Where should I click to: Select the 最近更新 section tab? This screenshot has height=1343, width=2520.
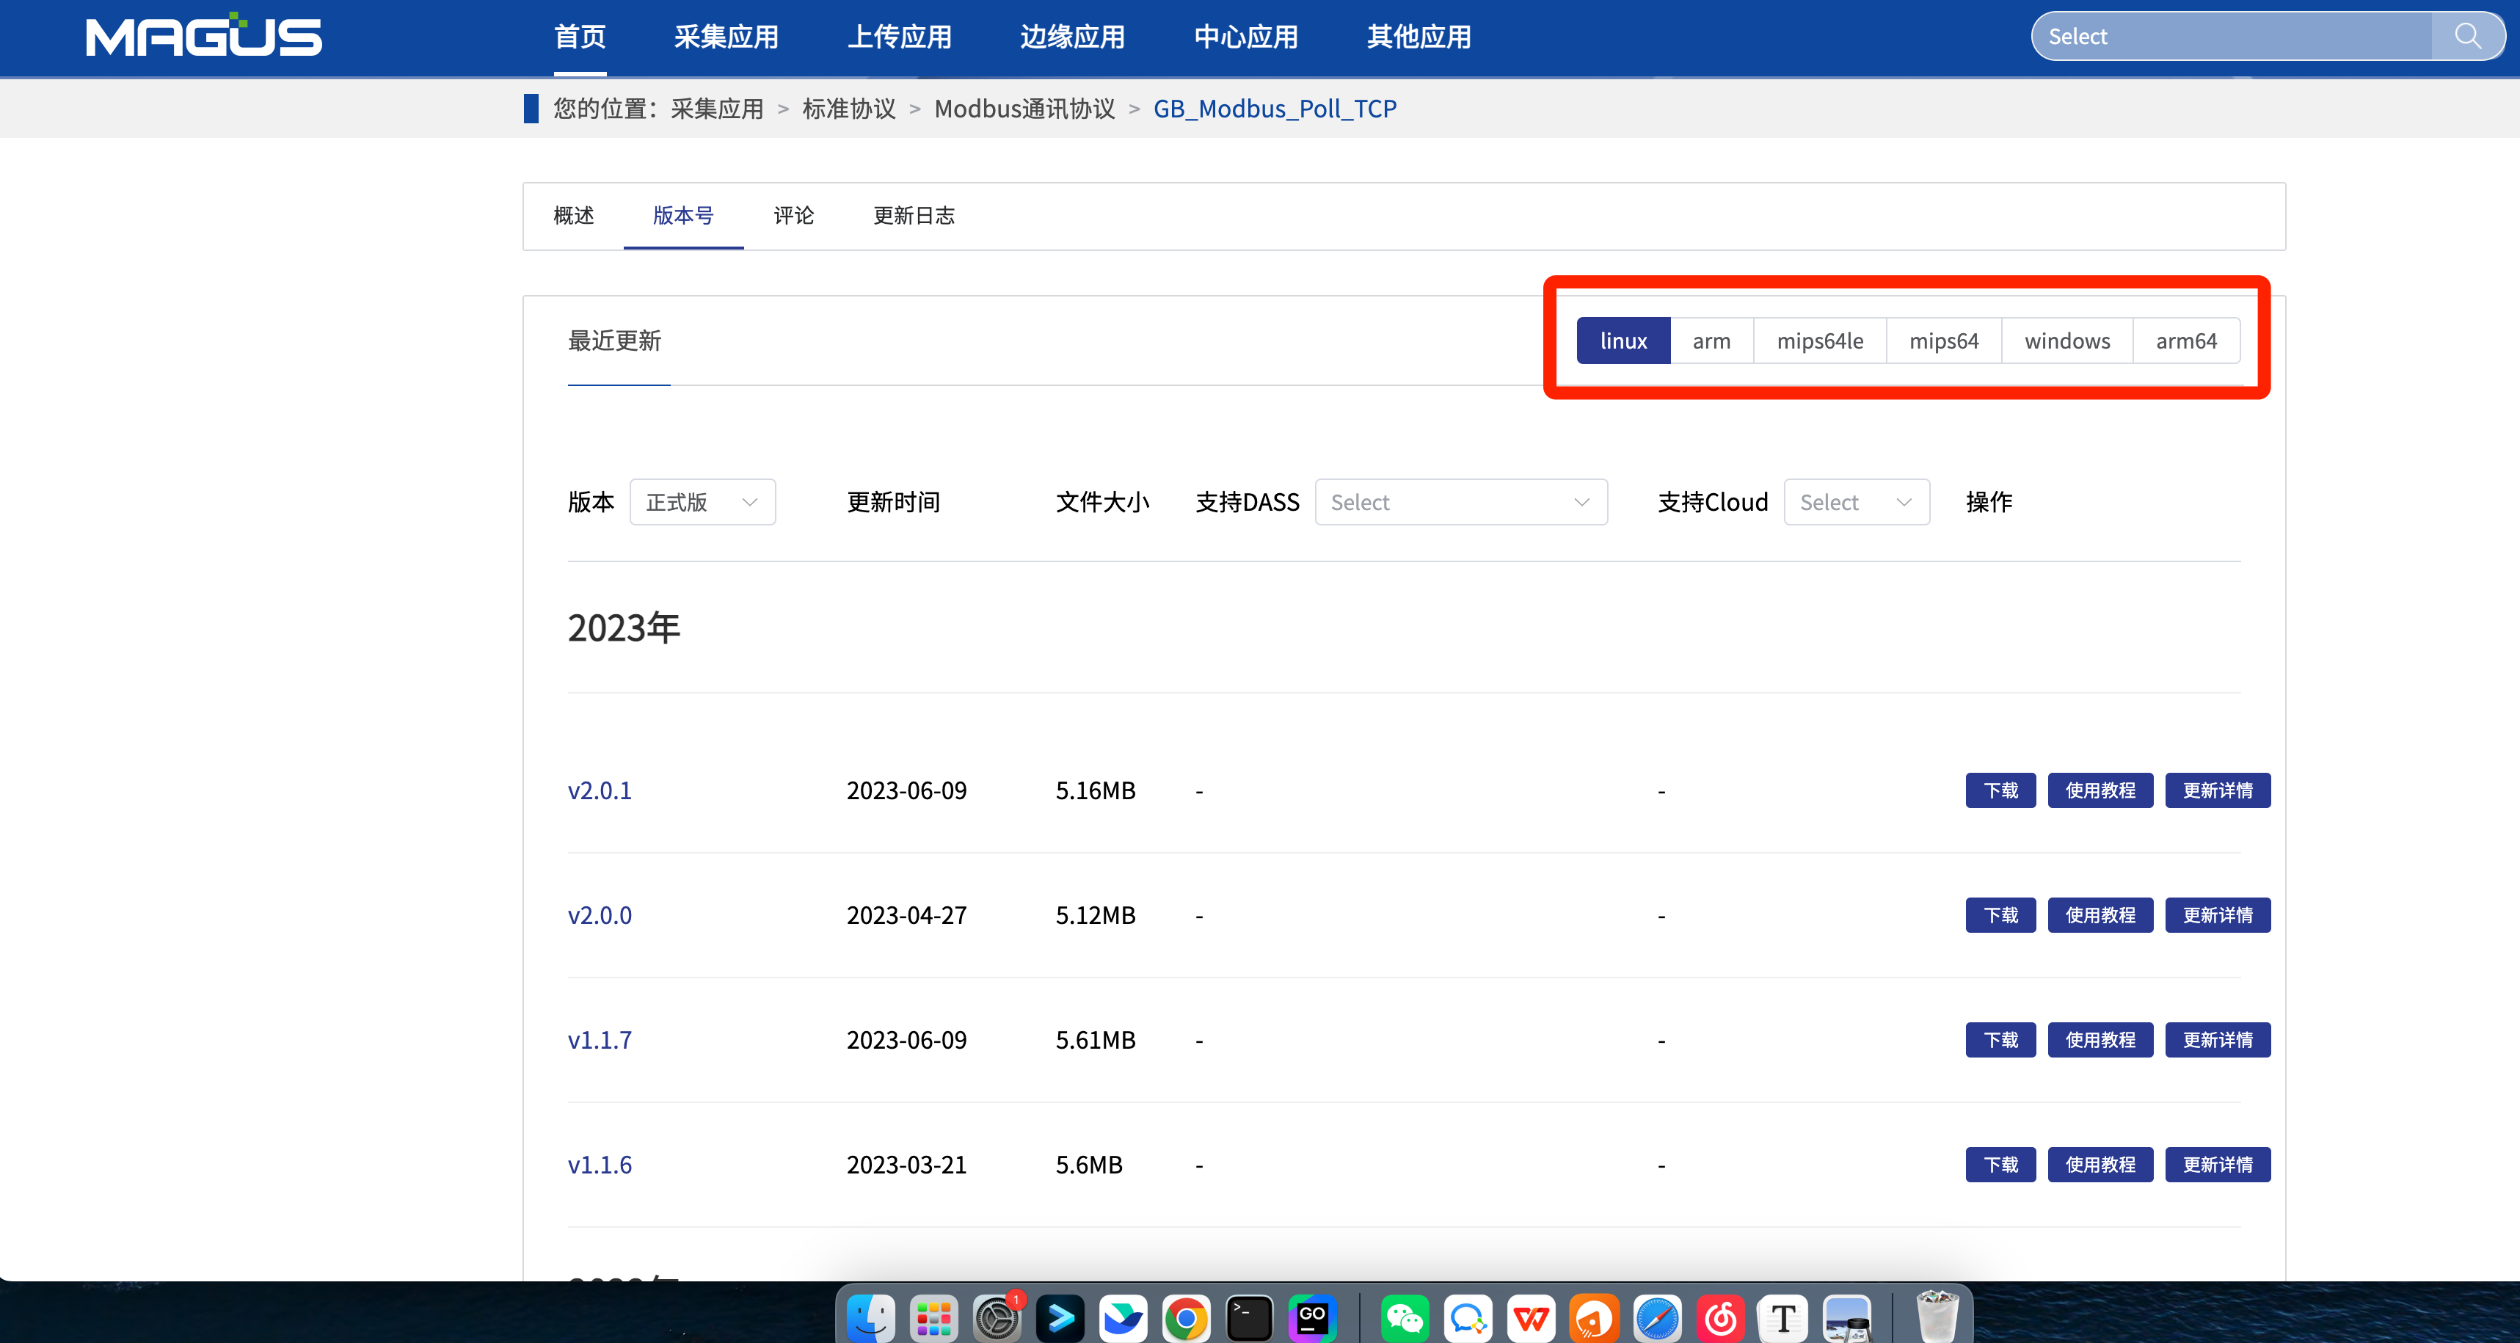[614, 341]
